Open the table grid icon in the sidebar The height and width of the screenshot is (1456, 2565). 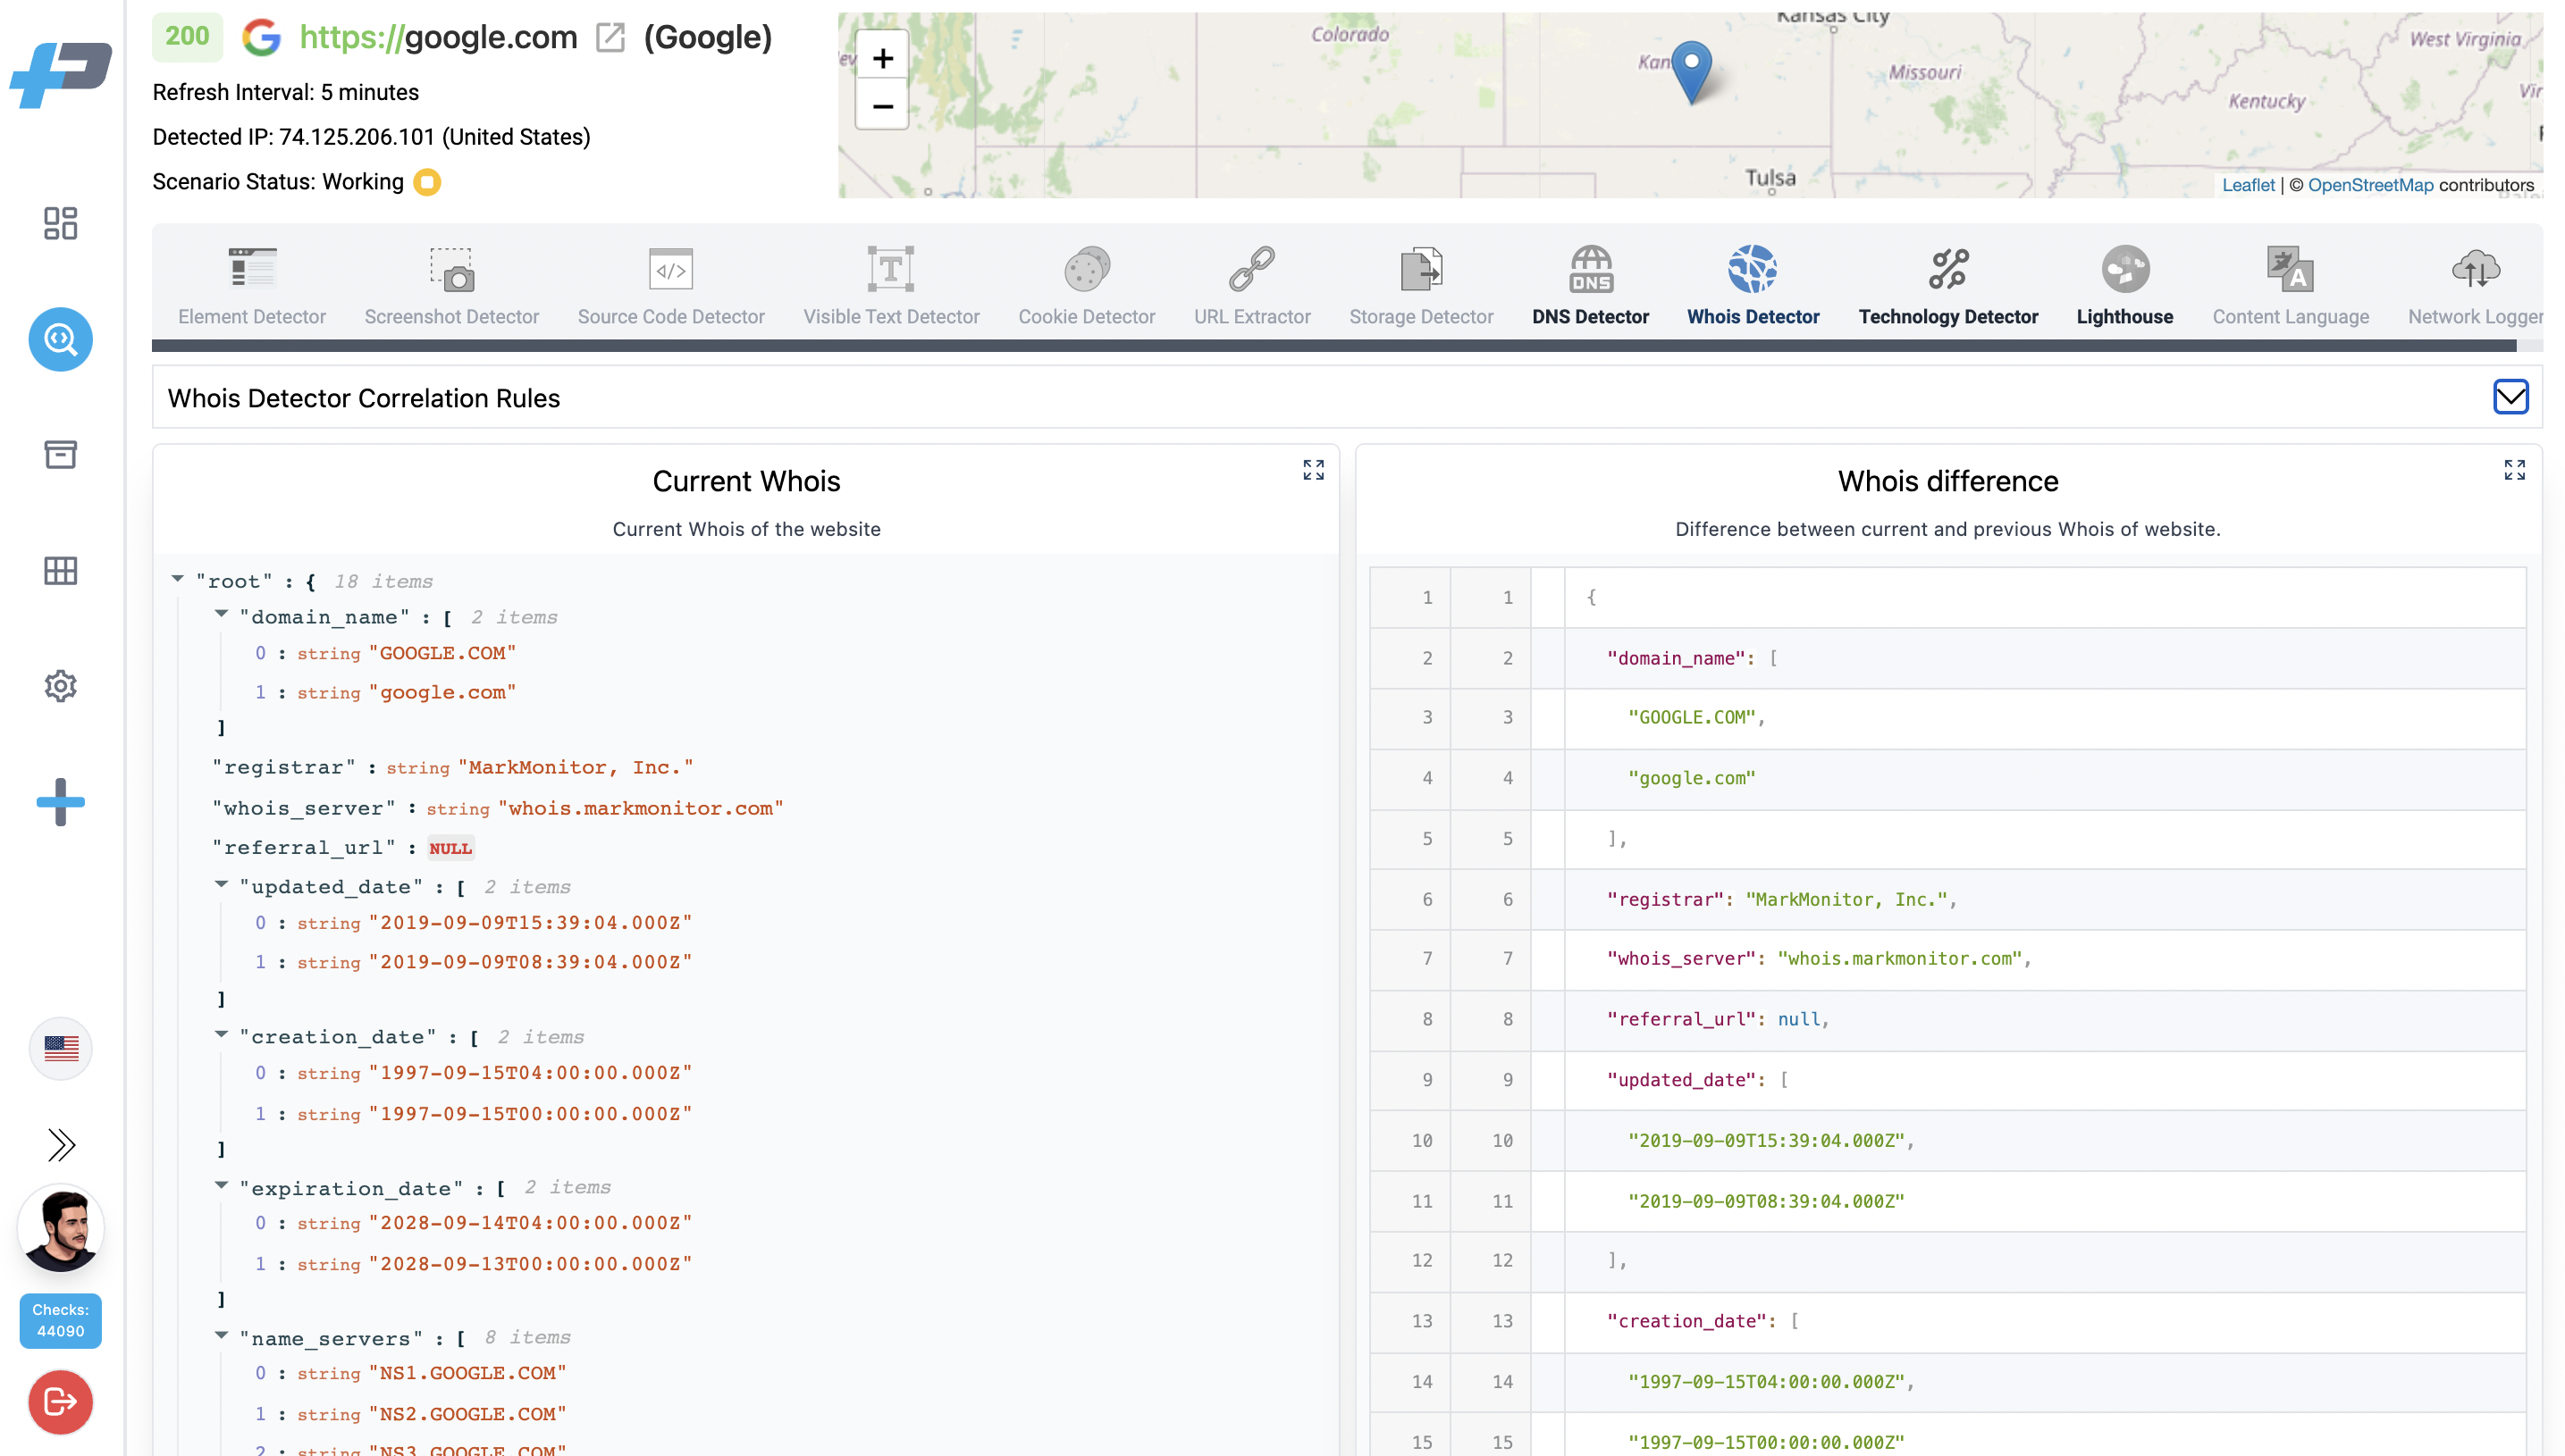pos(60,570)
